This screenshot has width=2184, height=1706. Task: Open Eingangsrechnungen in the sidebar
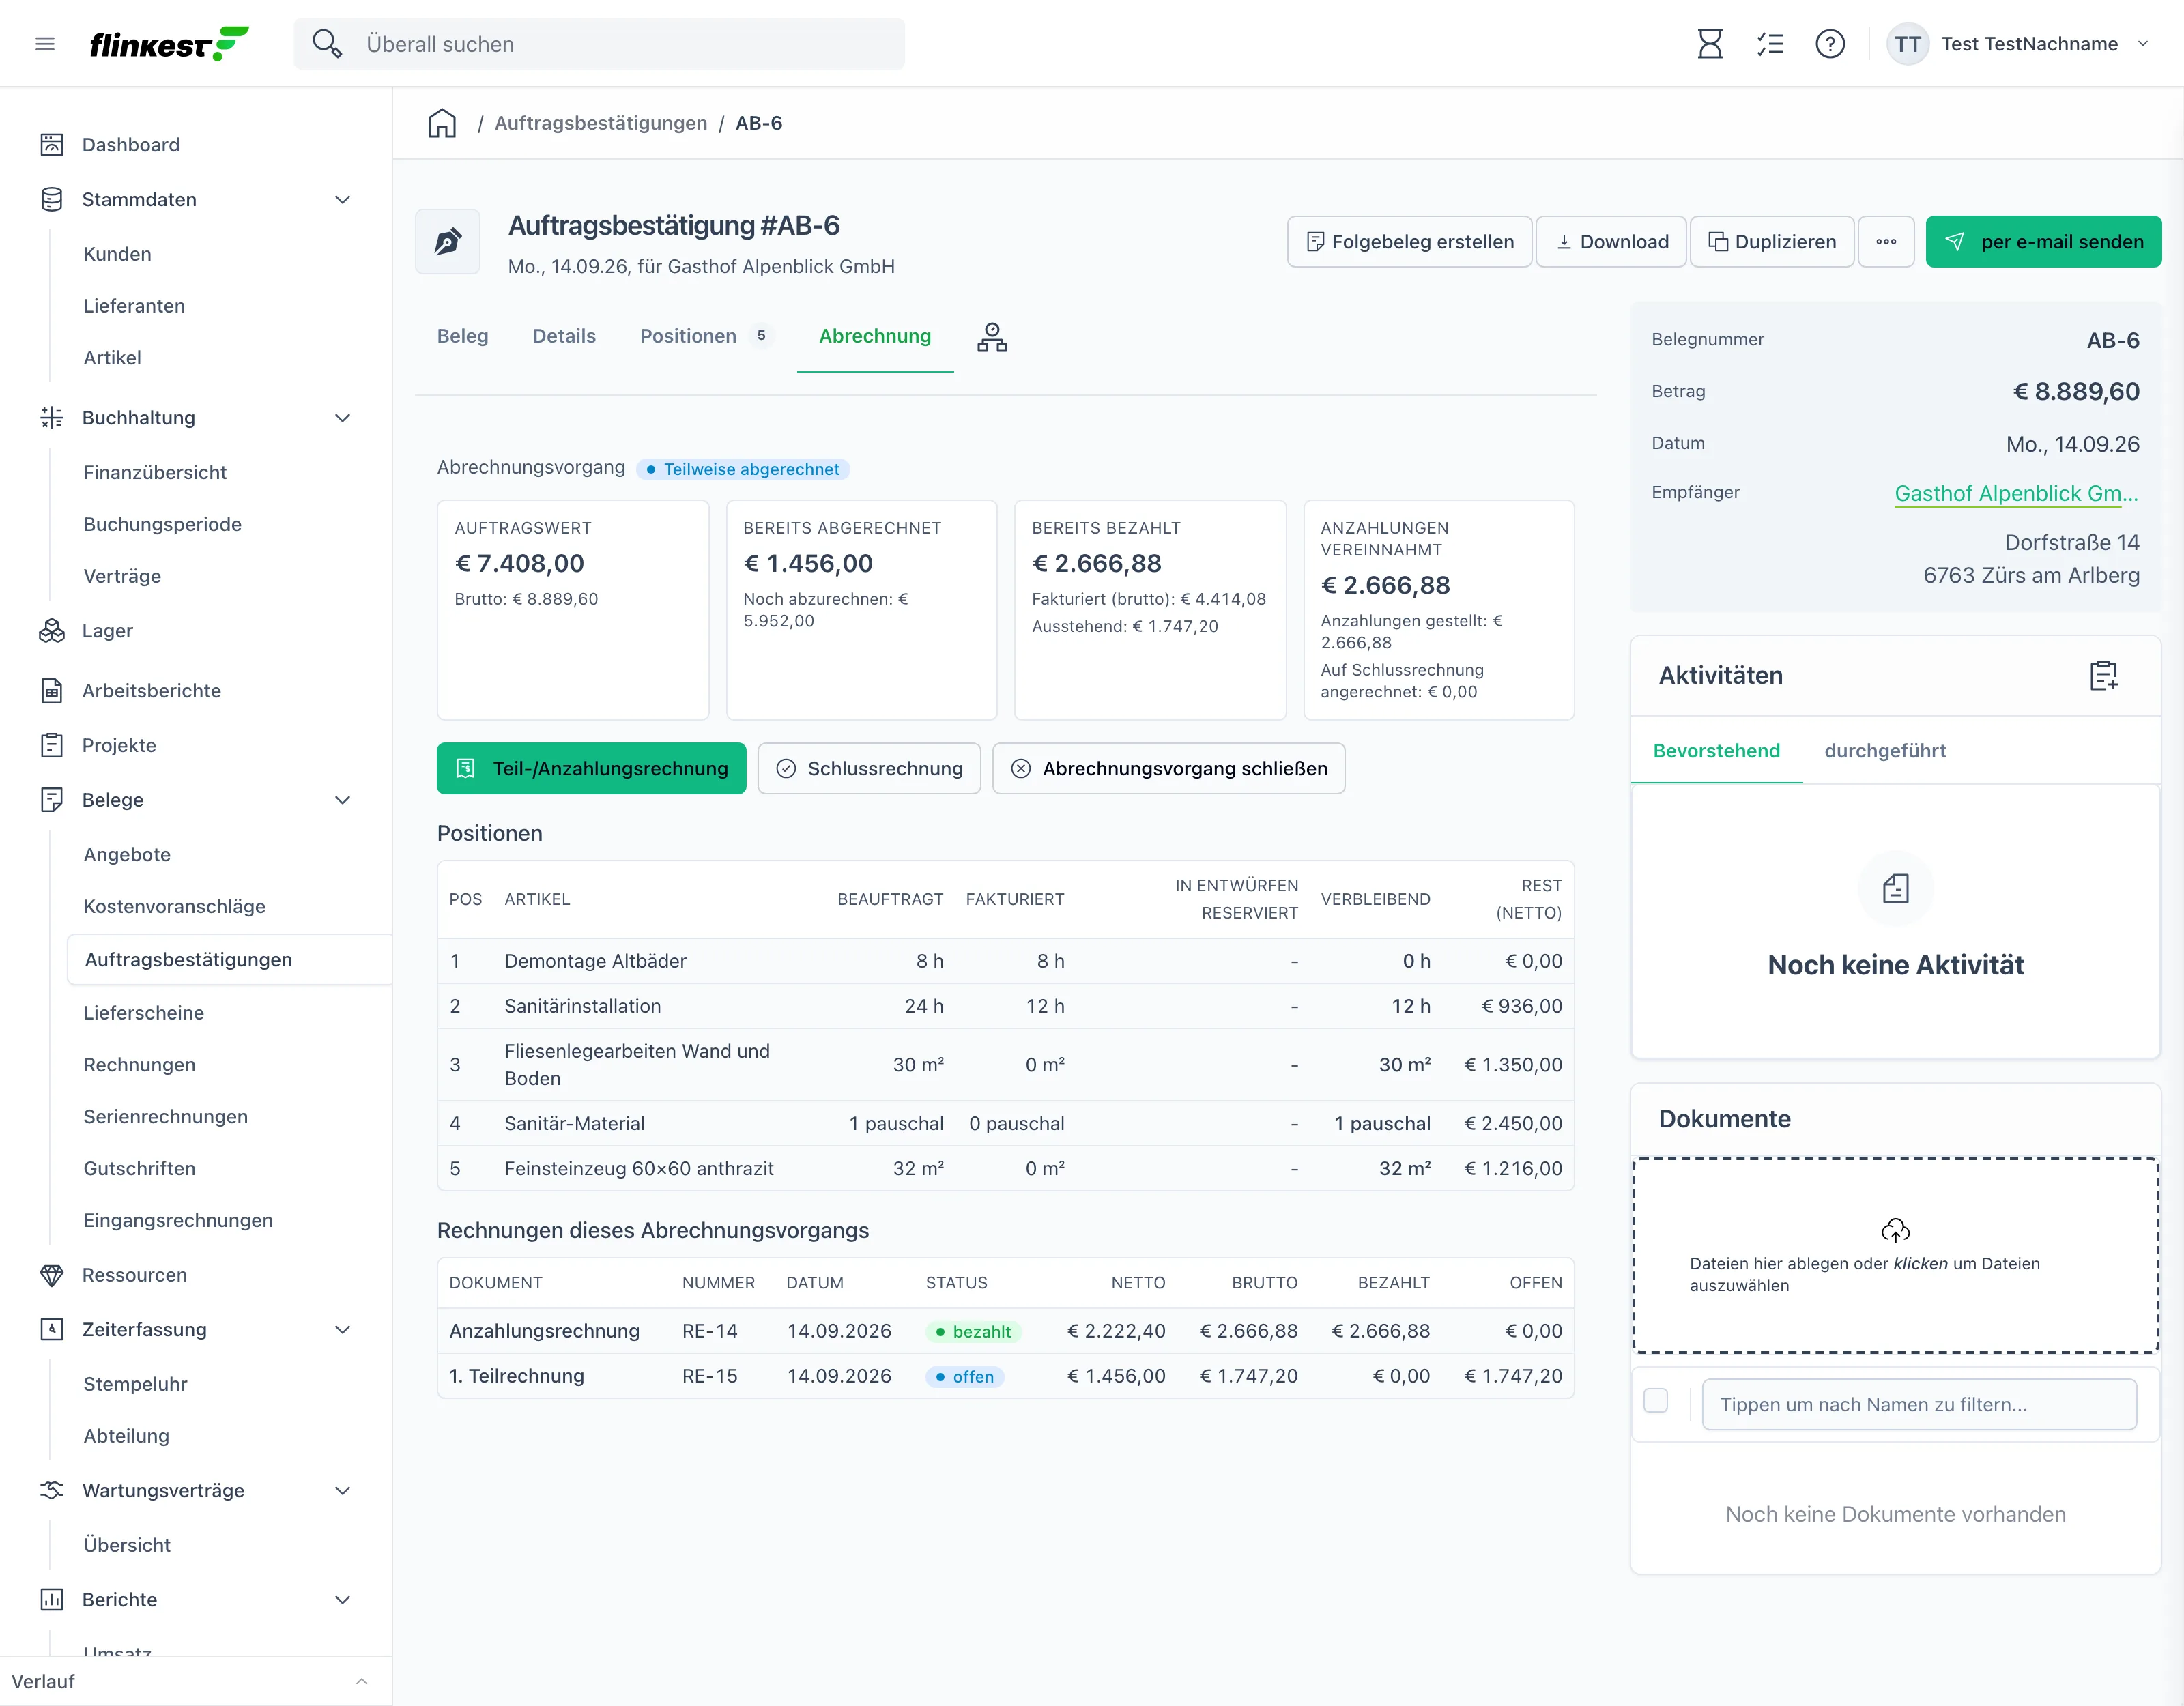[x=178, y=1221]
